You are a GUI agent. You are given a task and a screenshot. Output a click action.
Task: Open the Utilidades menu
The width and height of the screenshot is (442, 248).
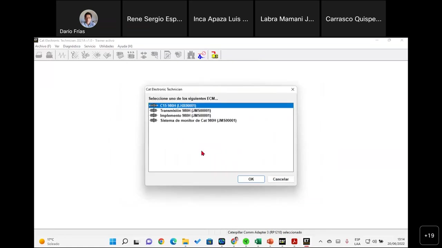(x=106, y=46)
